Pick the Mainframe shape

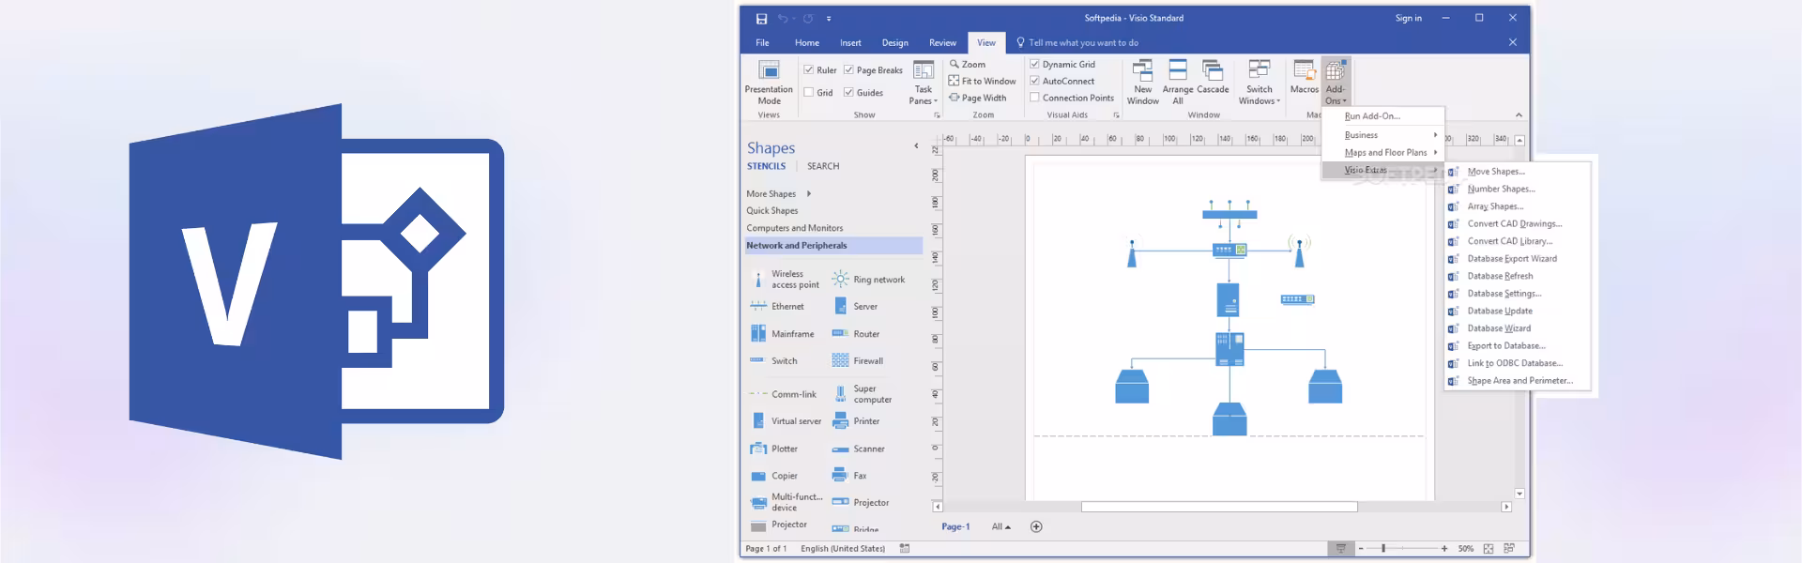pyautogui.click(x=782, y=334)
